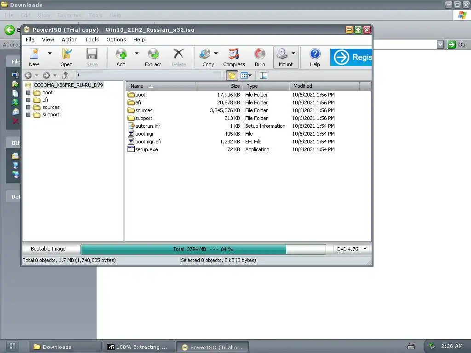Sort by the Name column header
The width and height of the screenshot is (471, 353).
coord(161,86)
